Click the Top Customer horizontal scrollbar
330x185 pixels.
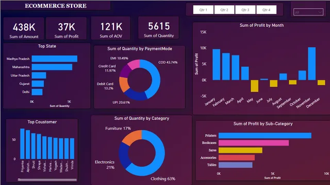pyautogui.click(x=47, y=180)
